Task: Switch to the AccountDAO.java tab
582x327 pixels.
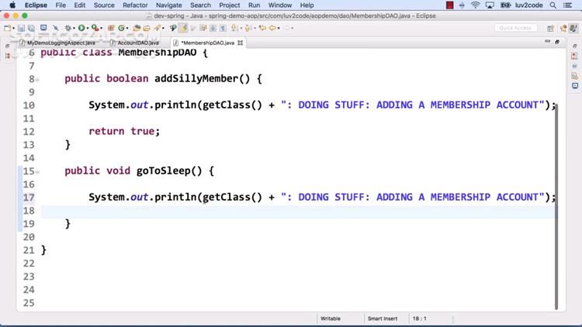Action: click(x=137, y=43)
